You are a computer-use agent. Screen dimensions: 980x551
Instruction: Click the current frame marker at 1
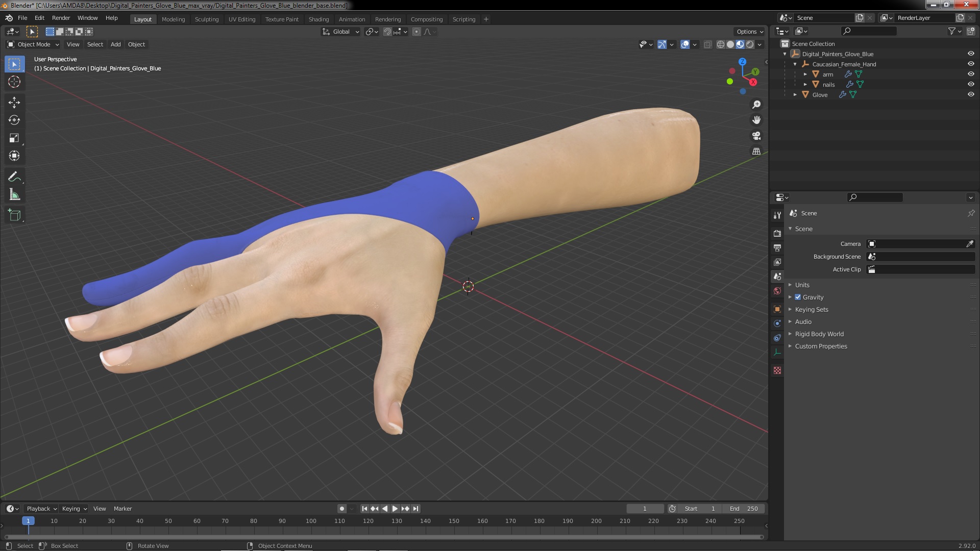click(x=28, y=521)
